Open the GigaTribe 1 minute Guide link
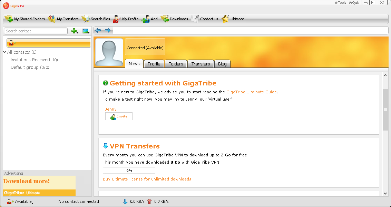The image size is (391, 207). tap(251, 92)
